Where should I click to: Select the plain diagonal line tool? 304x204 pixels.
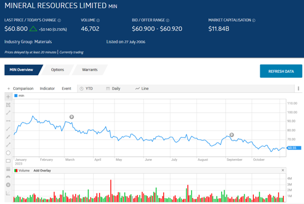point(8,129)
